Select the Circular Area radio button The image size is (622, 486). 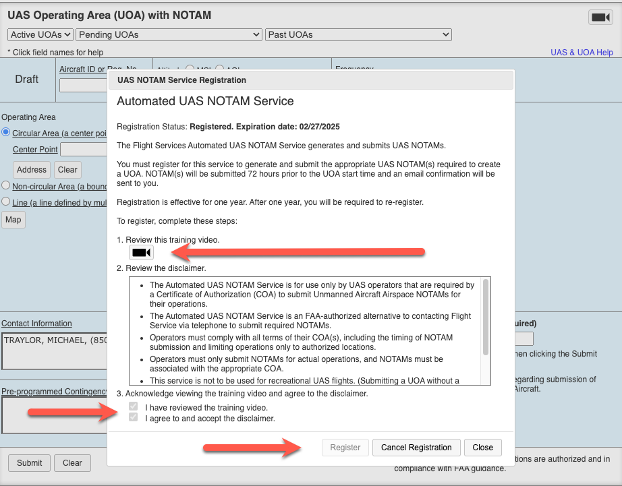pyautogui.click(x=5, y=132)
